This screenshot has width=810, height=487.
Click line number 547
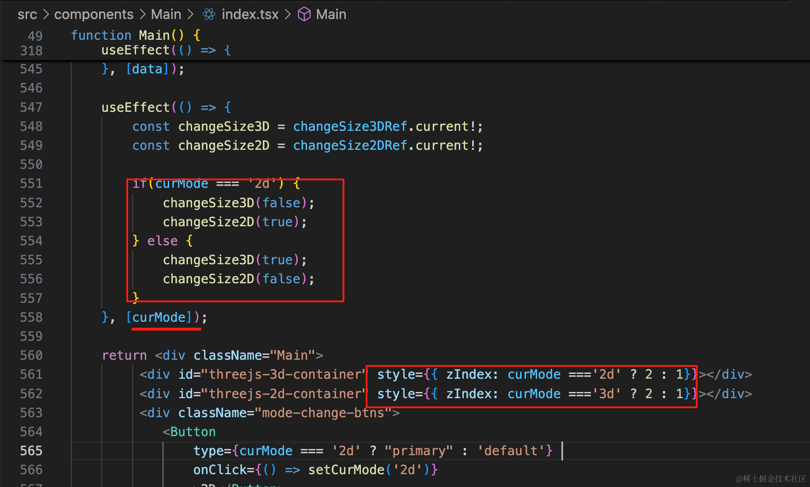31,107
